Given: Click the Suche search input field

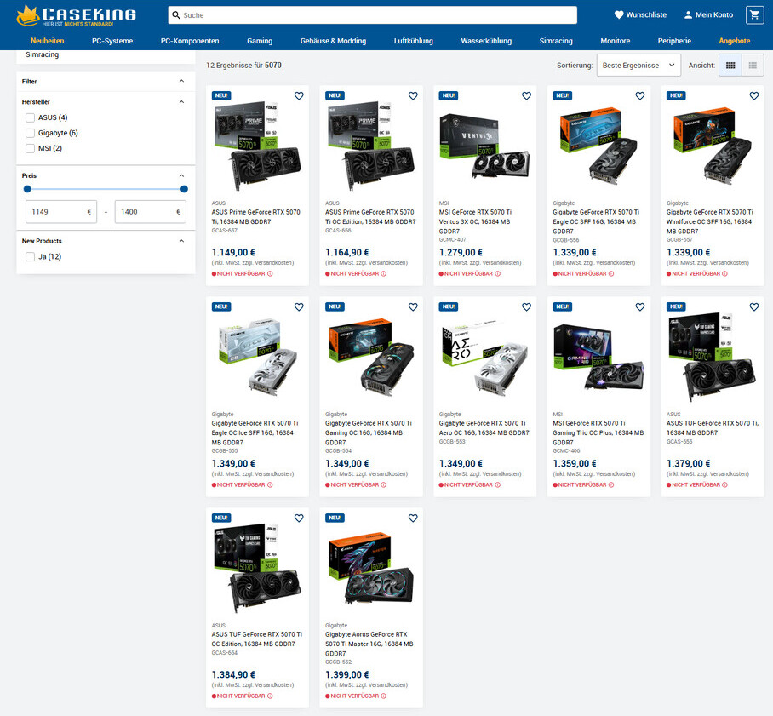Looking at the screenshot, I should click(x=372, y=15).
